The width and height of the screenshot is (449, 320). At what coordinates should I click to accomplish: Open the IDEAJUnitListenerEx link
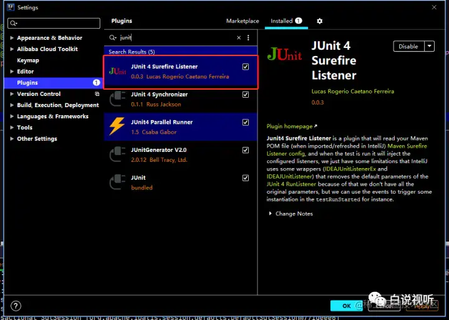tap(350, 169)
